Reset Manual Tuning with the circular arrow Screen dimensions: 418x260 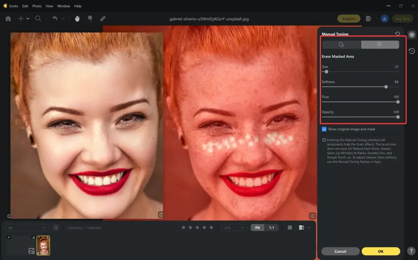[x=397, y=34]
